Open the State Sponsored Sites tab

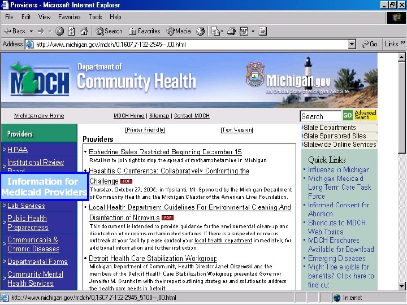[x=340, y=136]
